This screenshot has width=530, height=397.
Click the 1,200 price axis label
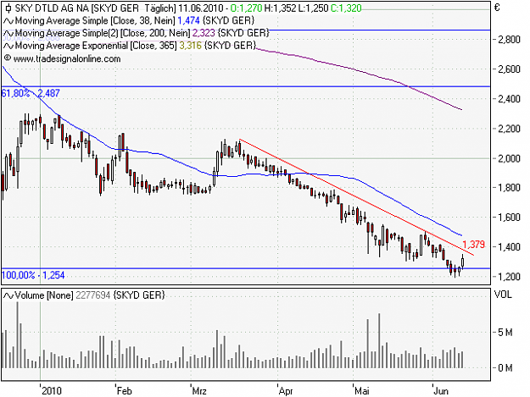(509, 277)
